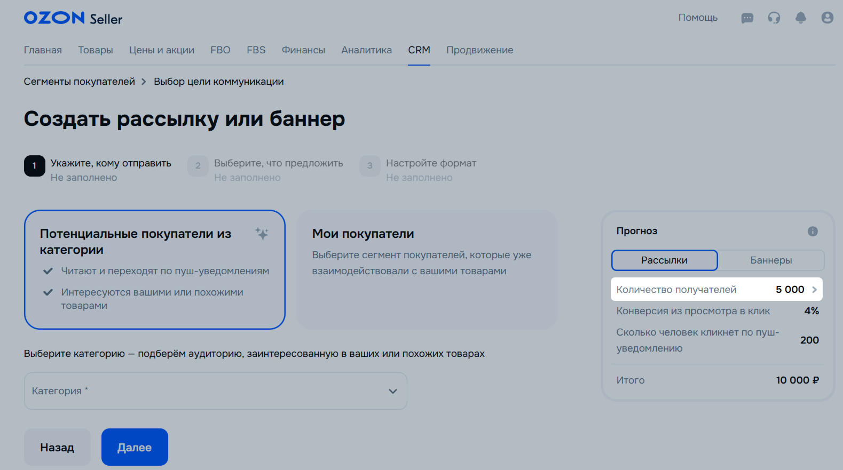Open the Категория dropdown
The width and height of the screenshot is (843, 470).
point(215,391)
